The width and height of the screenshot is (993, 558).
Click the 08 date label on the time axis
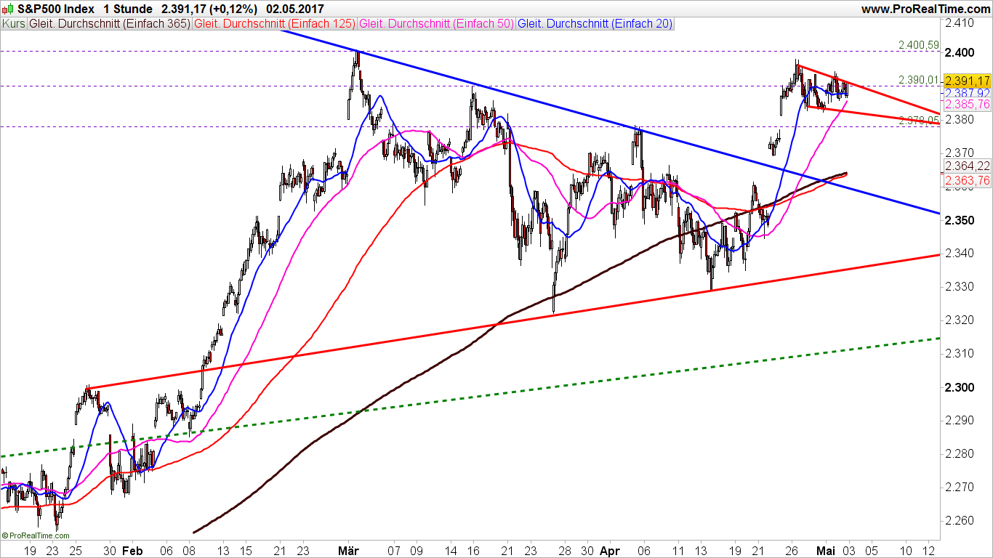(190, 550)
